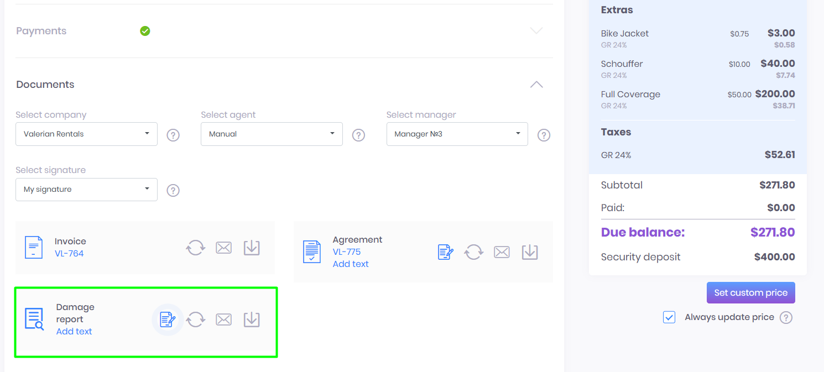Collapse the Documents section
The height and width of the screenshot is (372, 824).
click(x=536, y=85)
